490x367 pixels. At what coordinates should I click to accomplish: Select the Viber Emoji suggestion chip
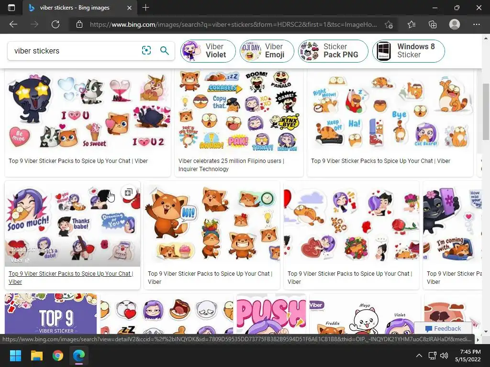267,51
